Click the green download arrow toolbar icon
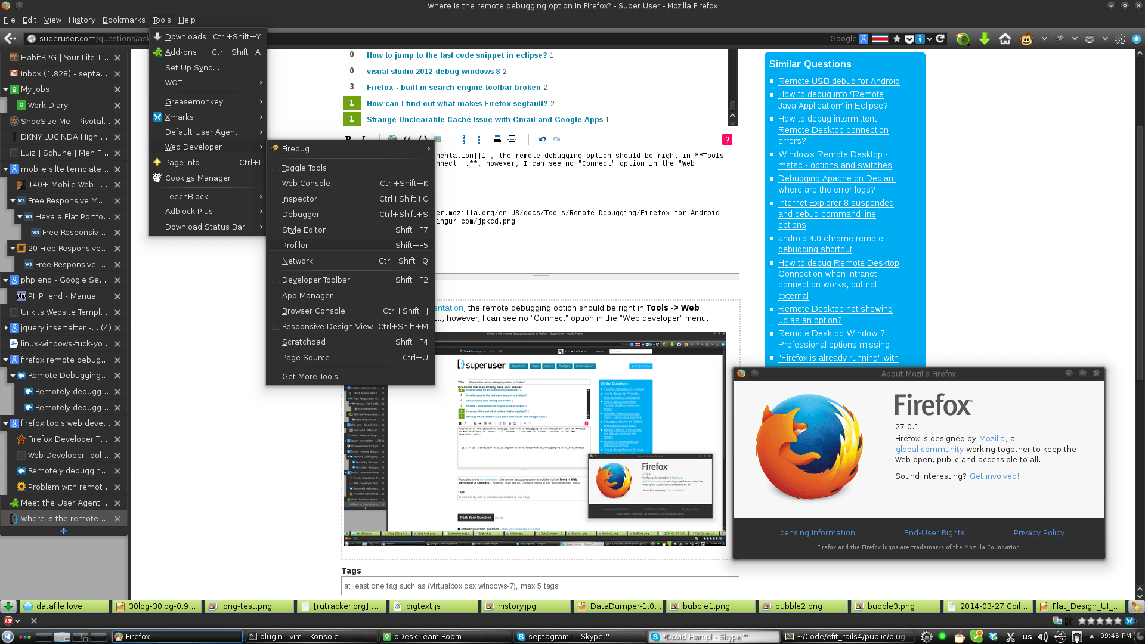 985,39
